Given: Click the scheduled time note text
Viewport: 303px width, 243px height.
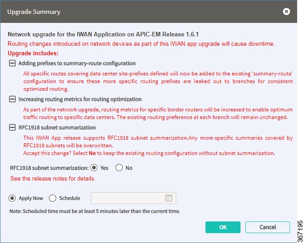Looking at the screenshot, I should coord(95,211).
